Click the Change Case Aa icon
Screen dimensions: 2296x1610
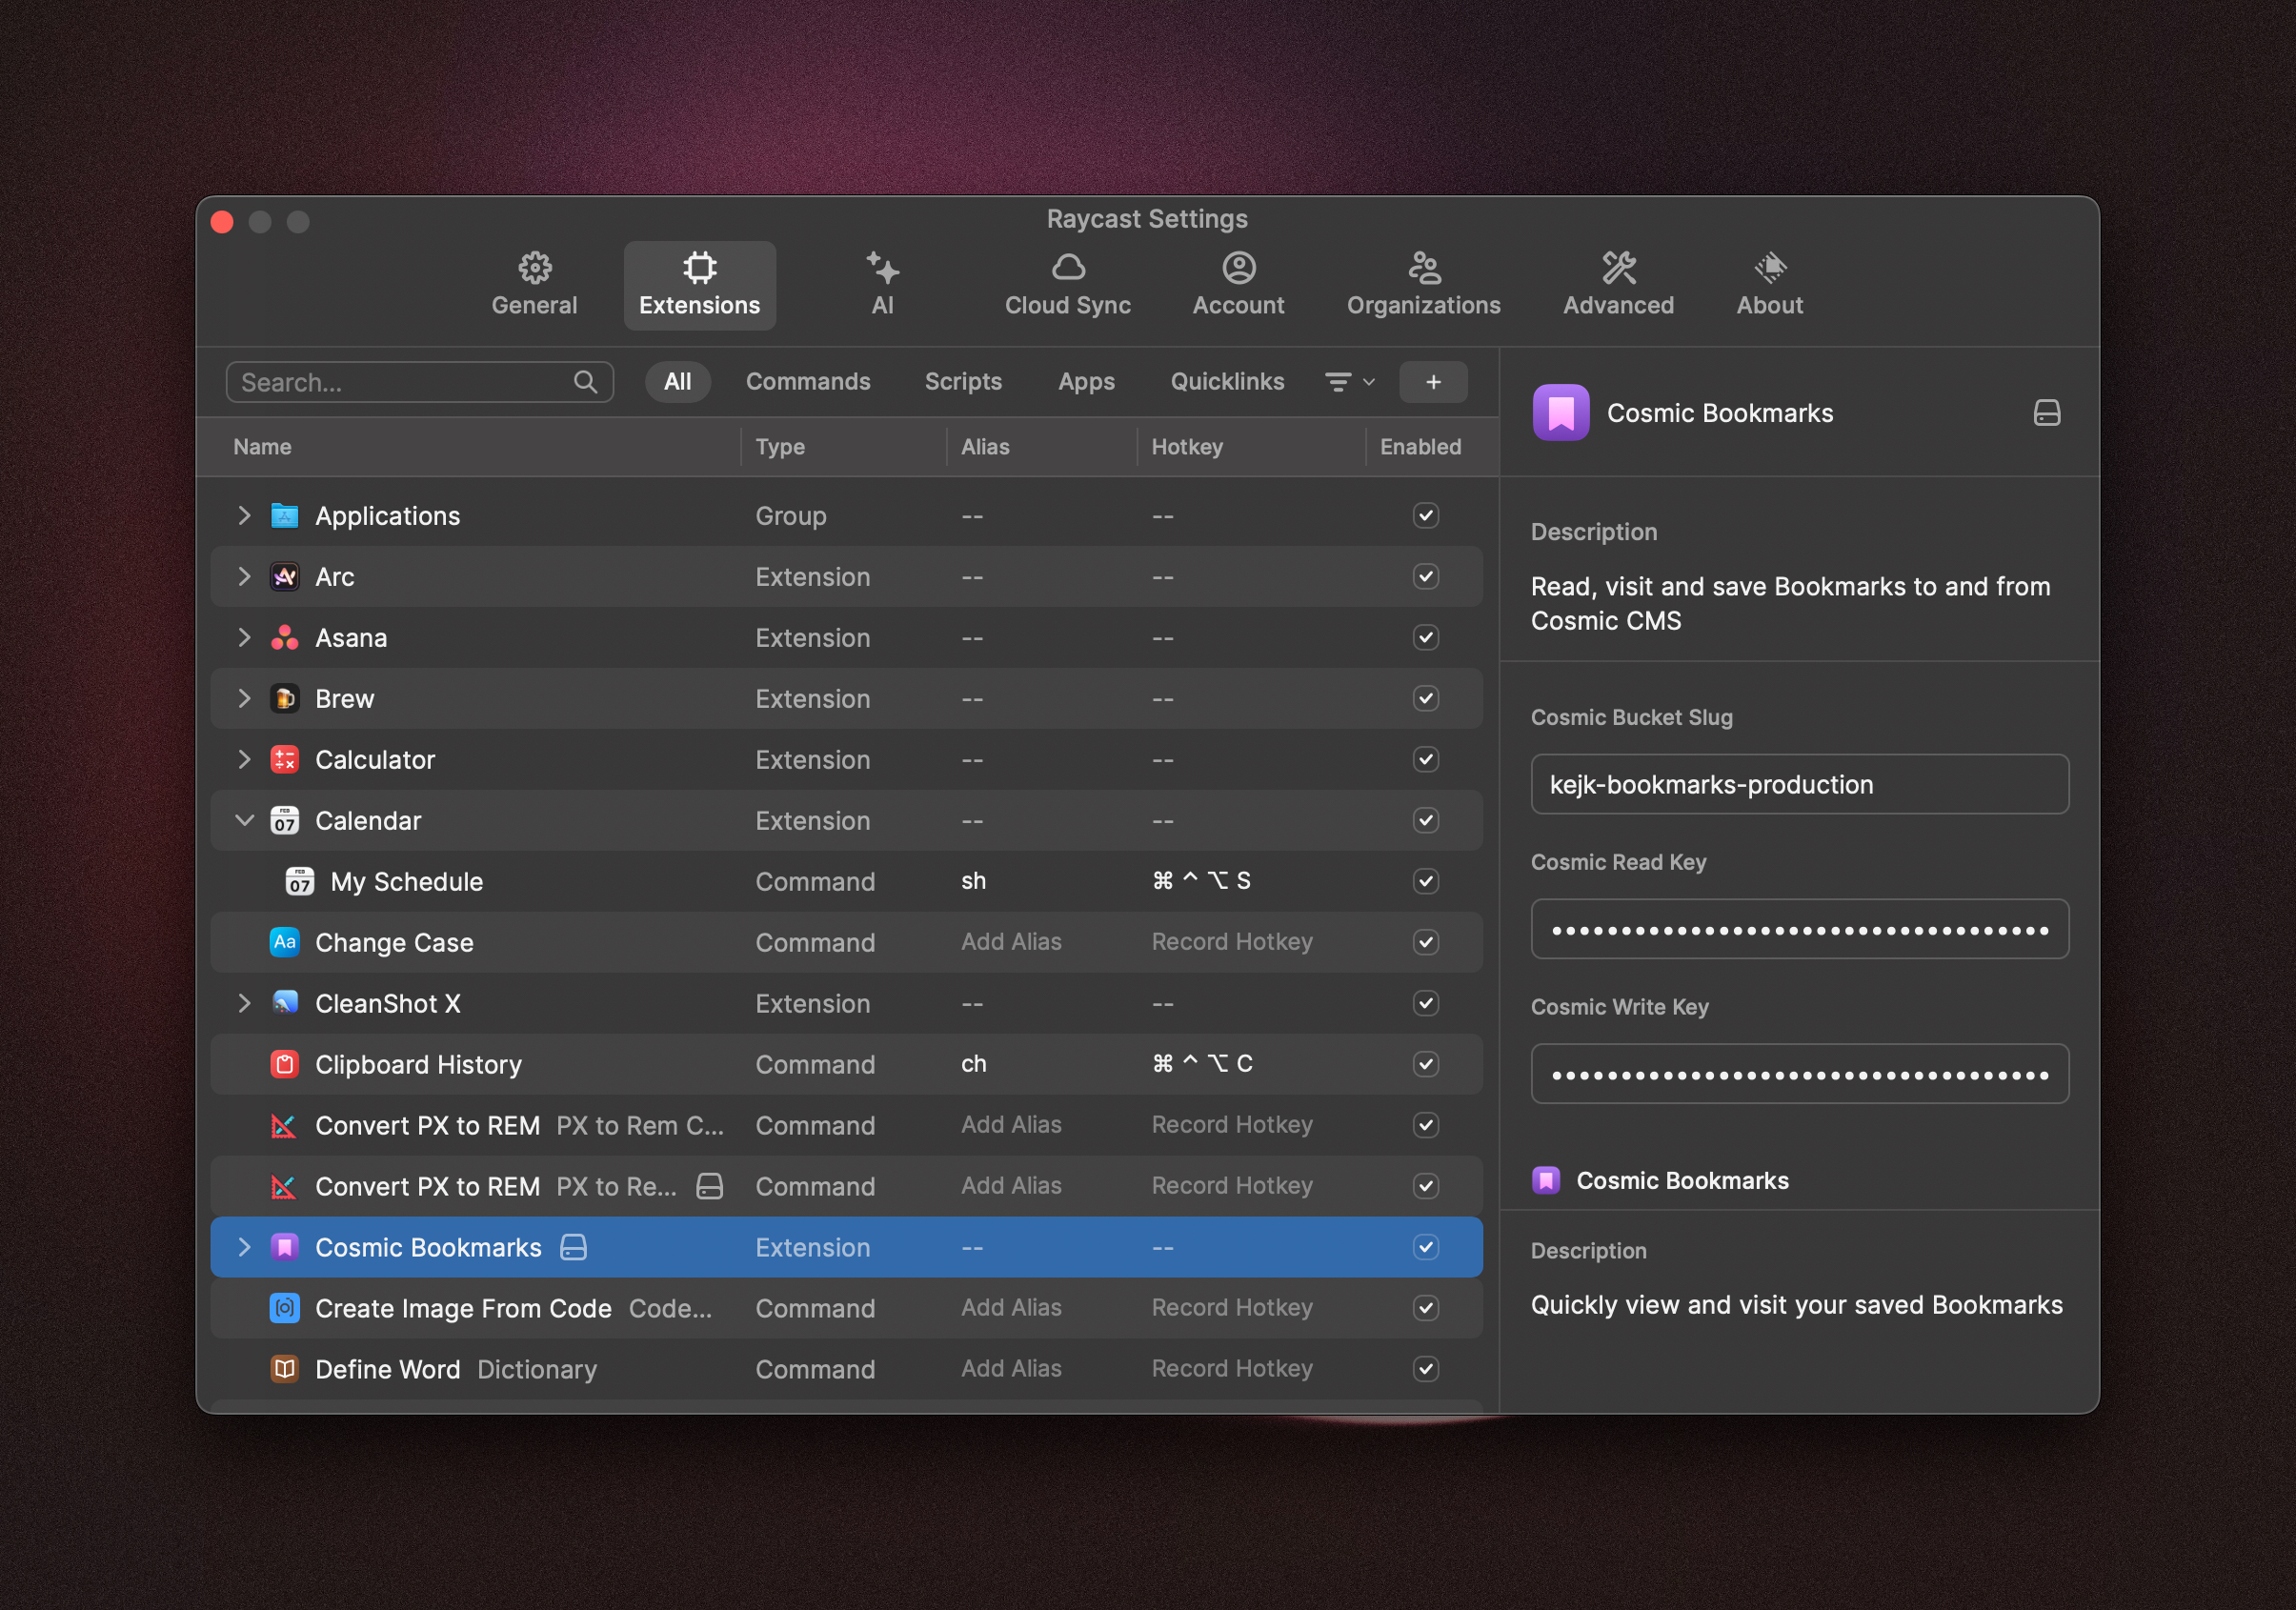point(285,942)
